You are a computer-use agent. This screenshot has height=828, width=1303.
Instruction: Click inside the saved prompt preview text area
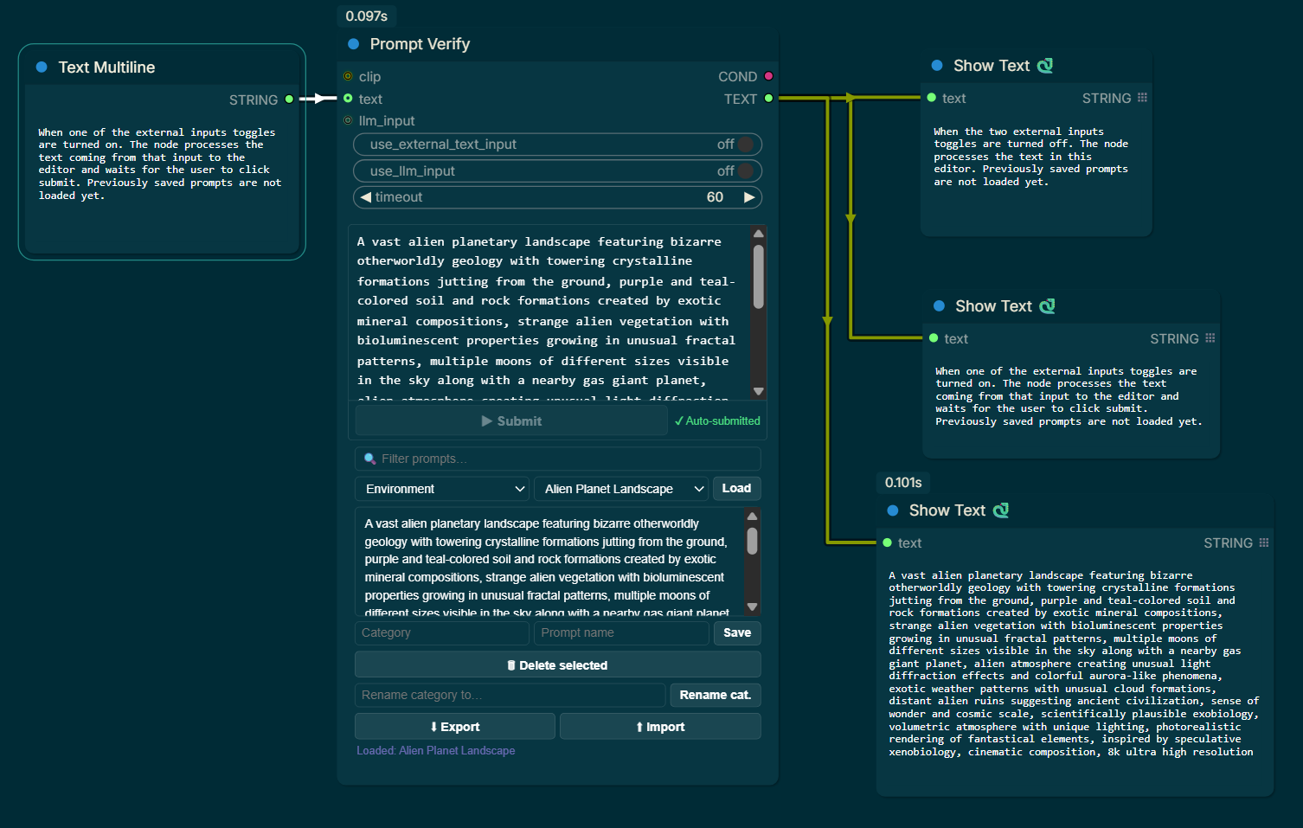[x=549, y=562]
